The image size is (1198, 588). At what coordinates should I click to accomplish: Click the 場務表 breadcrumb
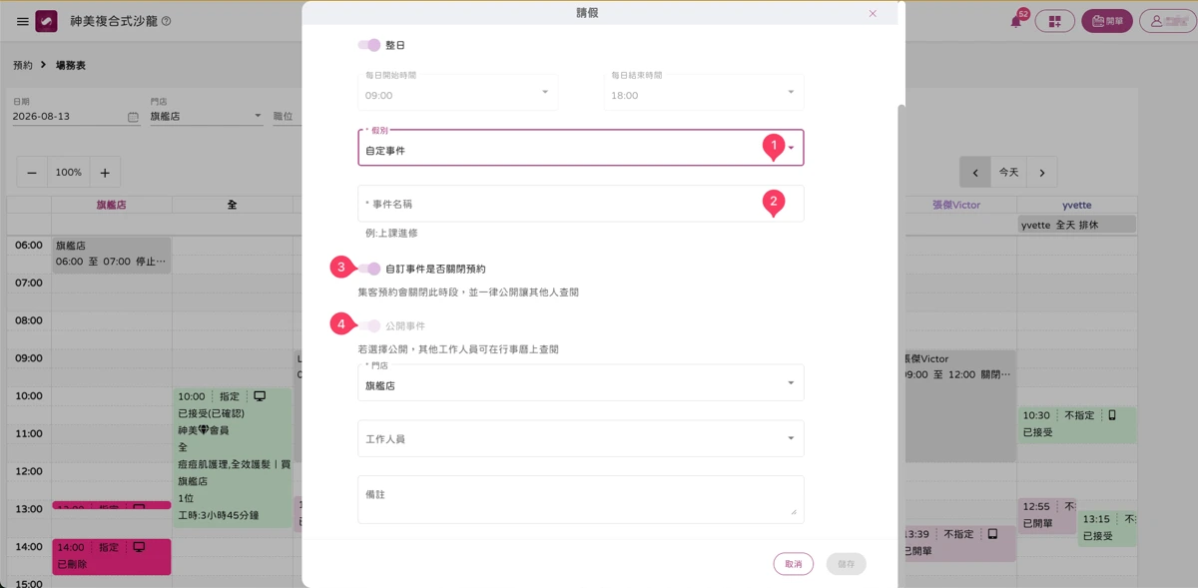click(x=71, y=65)
